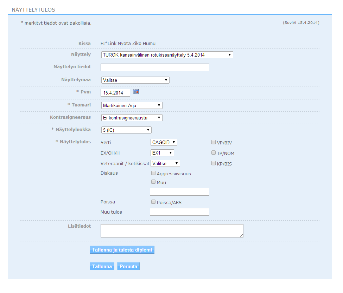Open the Näyttelyluokka class dropdown
The width and height of the screenshot is (343, 293).
click(126, 130)
